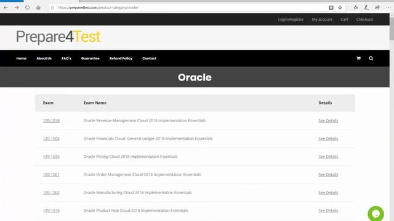See Details for Financials Cloud General Ledger

328,139
